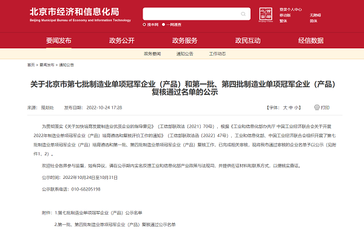Click 首页 in the breadcrumb
Viewport: 364px width, 243px height.
point(31,65)
